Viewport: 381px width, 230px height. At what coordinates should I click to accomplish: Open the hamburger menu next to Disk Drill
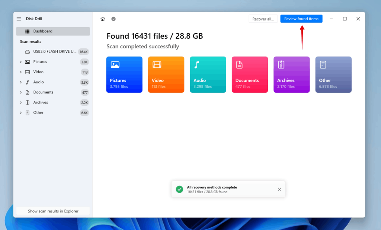click(19, 19)
